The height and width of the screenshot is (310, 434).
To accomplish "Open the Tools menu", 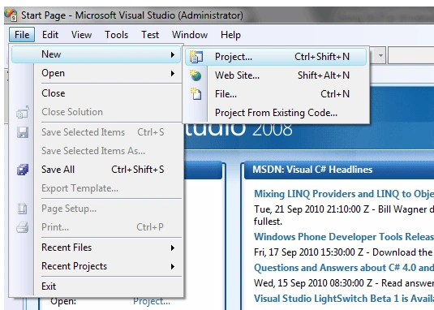I will (116, 35).
